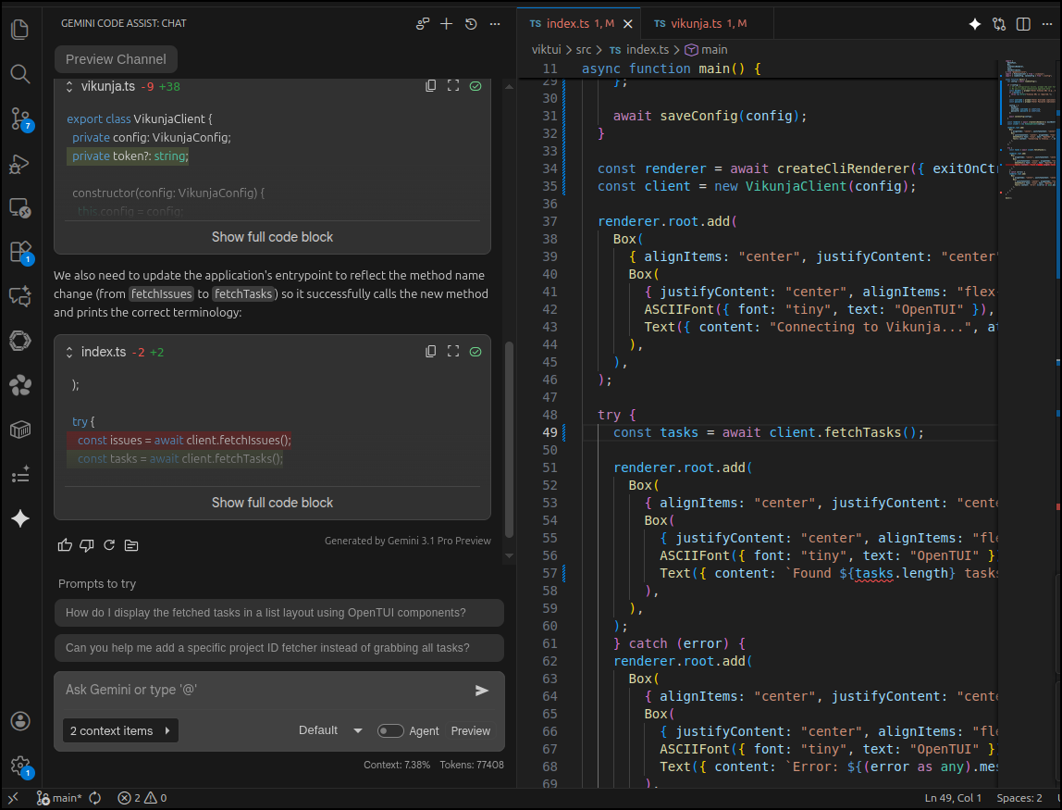Select prompt about displaying tasks in list layout
Image resolution: width=1062 pixels, height=810 pixels.
point(279,613)
